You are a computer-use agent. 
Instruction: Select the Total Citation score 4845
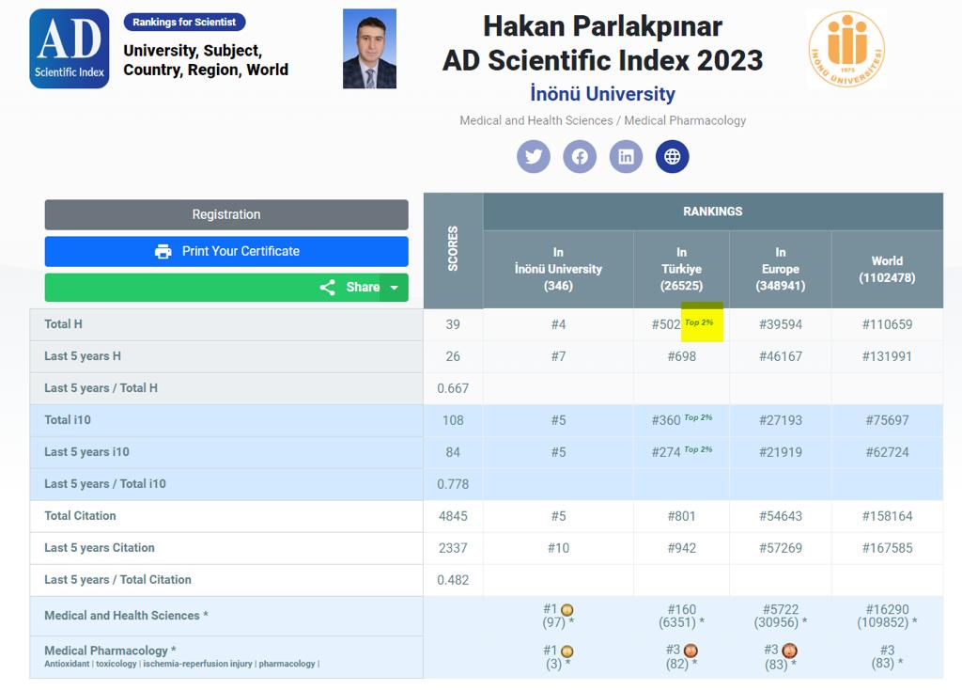pyautogui.click(x=453, y=516)
